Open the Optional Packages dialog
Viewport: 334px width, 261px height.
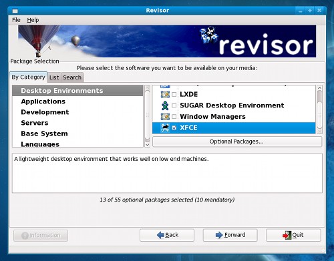click(x=237, y=142)
